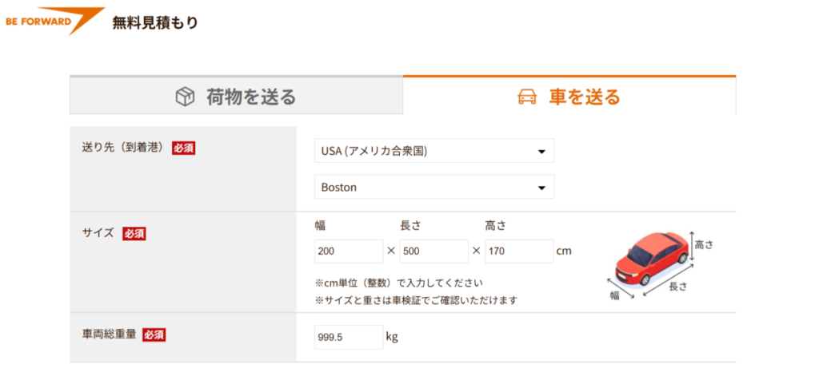This screenshot has height=376, width=819.
Task: Click the 無料見積もり page title
Action: tap(155, 23)
